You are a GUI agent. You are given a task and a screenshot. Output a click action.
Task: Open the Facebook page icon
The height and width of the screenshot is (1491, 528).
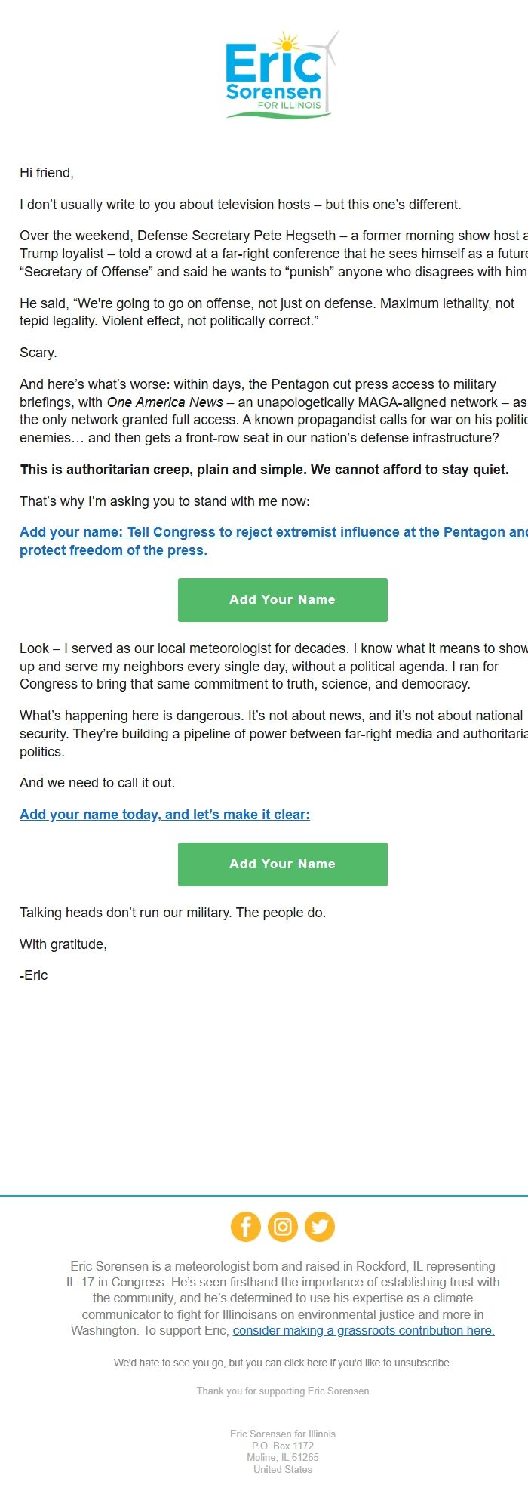click(x=246, y=1227)
